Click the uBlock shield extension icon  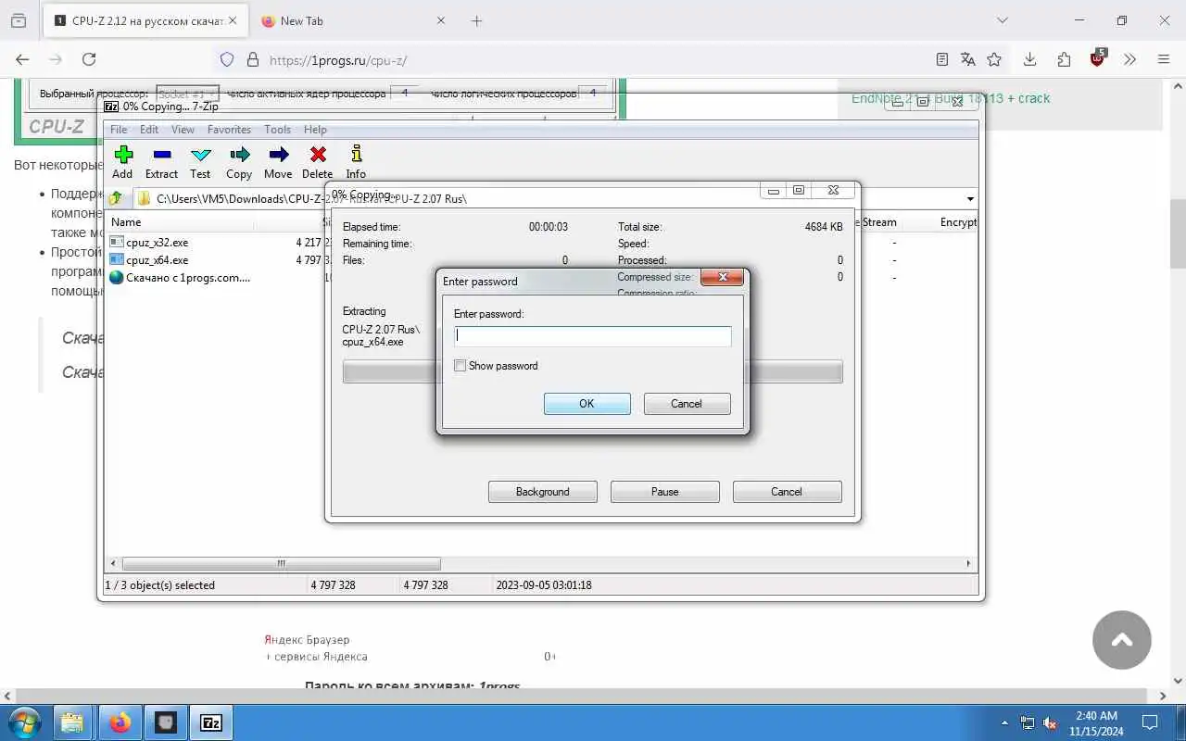coord(1098,59)
